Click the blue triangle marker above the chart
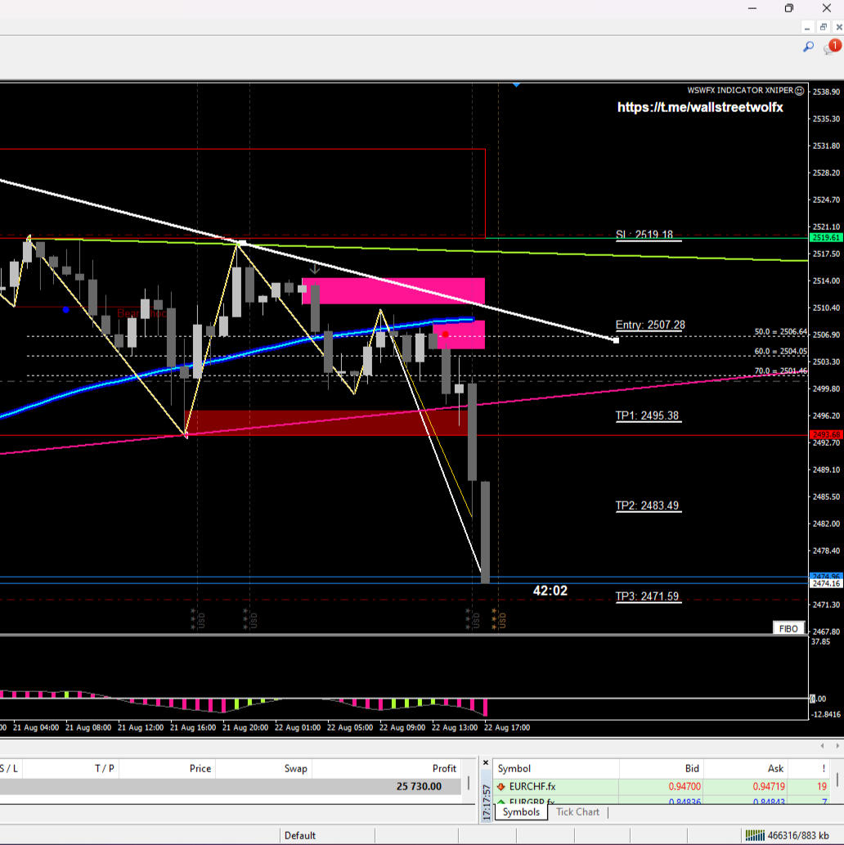The height and width of the screenshot is (845, 844). point(516,84)
